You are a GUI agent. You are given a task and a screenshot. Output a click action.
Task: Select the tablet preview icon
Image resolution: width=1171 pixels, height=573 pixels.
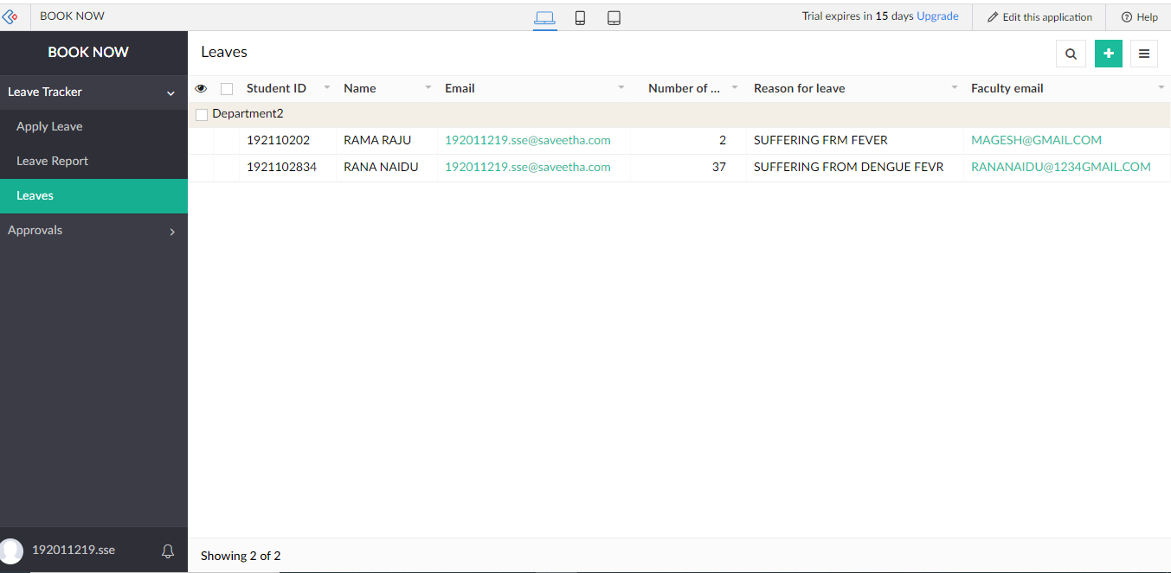tap(614, 16)
